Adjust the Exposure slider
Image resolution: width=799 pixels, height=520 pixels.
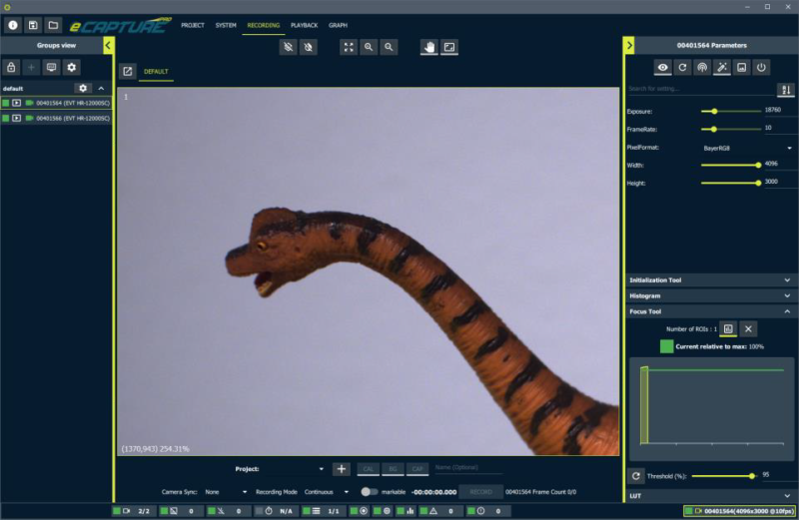(x=715, y=111)
